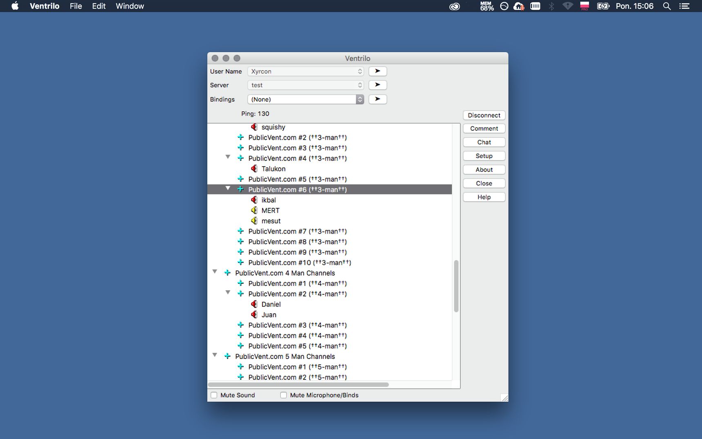702x439 pixels.
Task: Open the User Name editor arrow button
Action: tap(378, 71)
